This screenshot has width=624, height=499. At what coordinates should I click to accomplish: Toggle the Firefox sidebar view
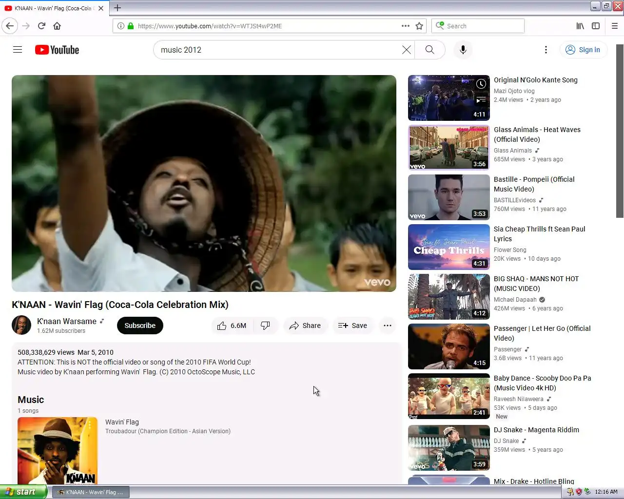596,26
